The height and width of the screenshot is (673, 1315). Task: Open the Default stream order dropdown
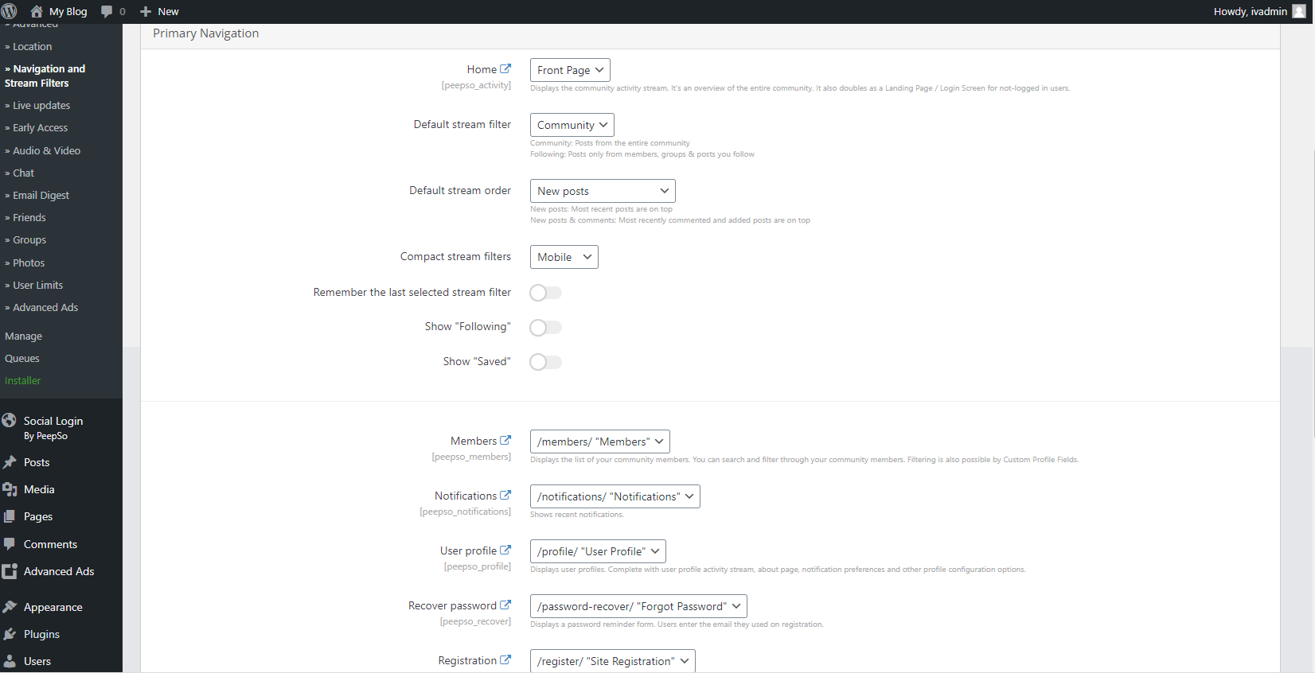[603, 191]
